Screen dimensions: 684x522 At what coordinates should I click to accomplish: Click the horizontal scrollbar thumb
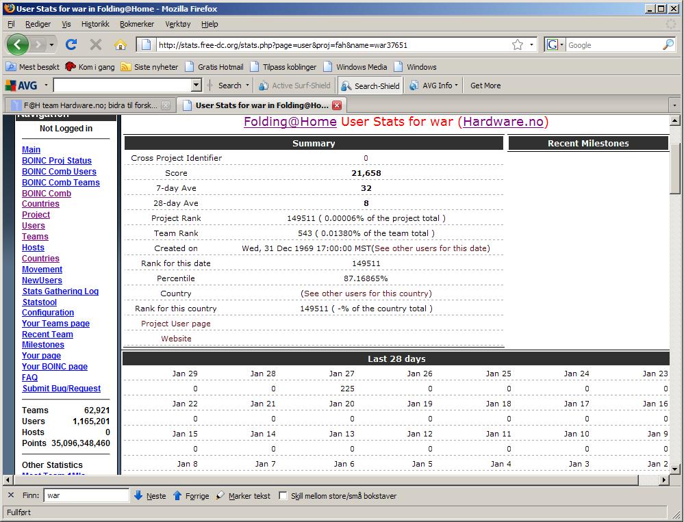pos(326,480)
